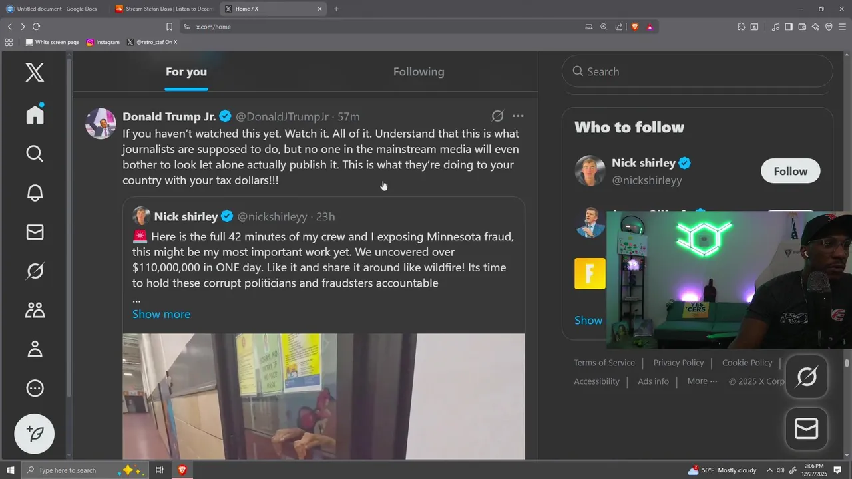Screen dimensions: 852x479
Task: Compose a new post with feather button
Action: click(x=35, y=434)
